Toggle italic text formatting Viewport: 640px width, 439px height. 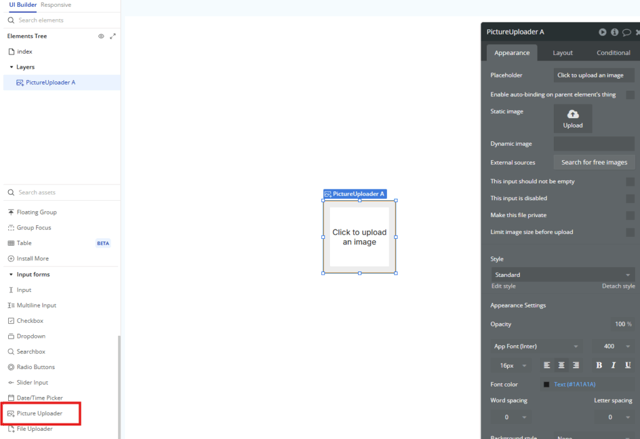tap(613, 365)
